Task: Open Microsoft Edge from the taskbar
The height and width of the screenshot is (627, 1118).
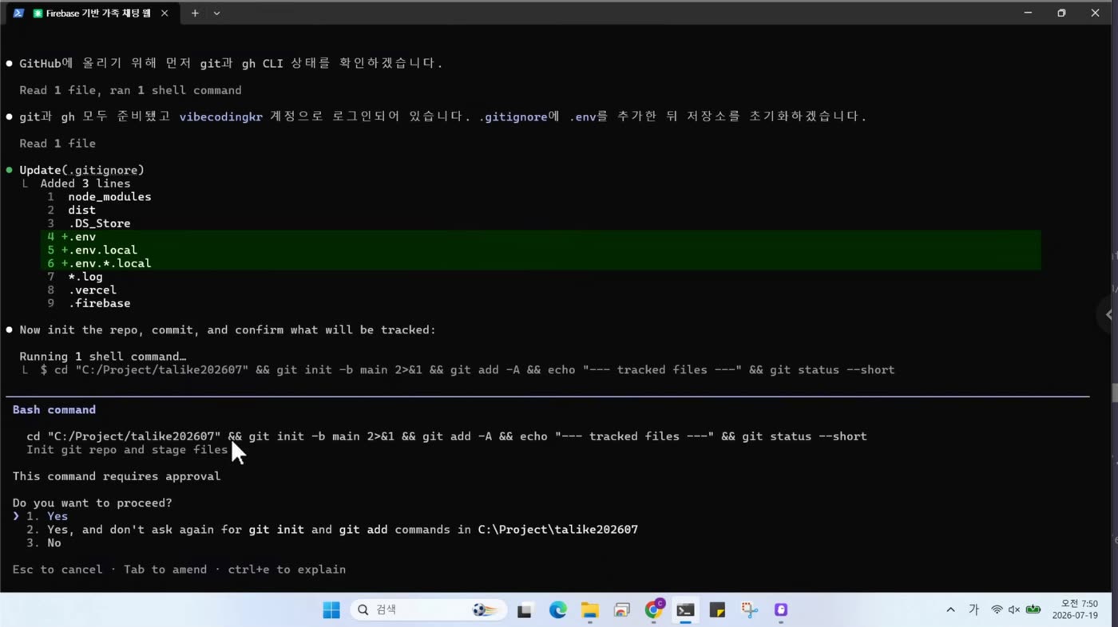Action: point(557,610)
